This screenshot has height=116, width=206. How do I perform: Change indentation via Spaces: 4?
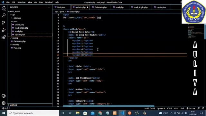pyautogui.click(x=161, y=108)
